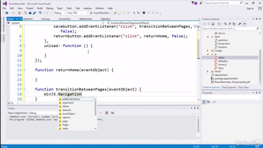Toggle the pin on the add.js tab
The image size is (263, 148).
tap(17, 19)
